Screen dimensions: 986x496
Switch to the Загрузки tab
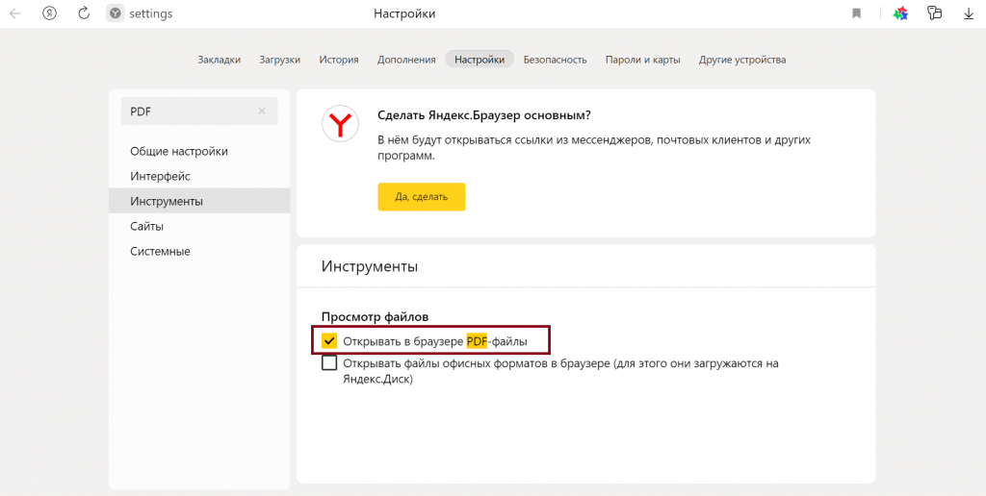point(280,60)
